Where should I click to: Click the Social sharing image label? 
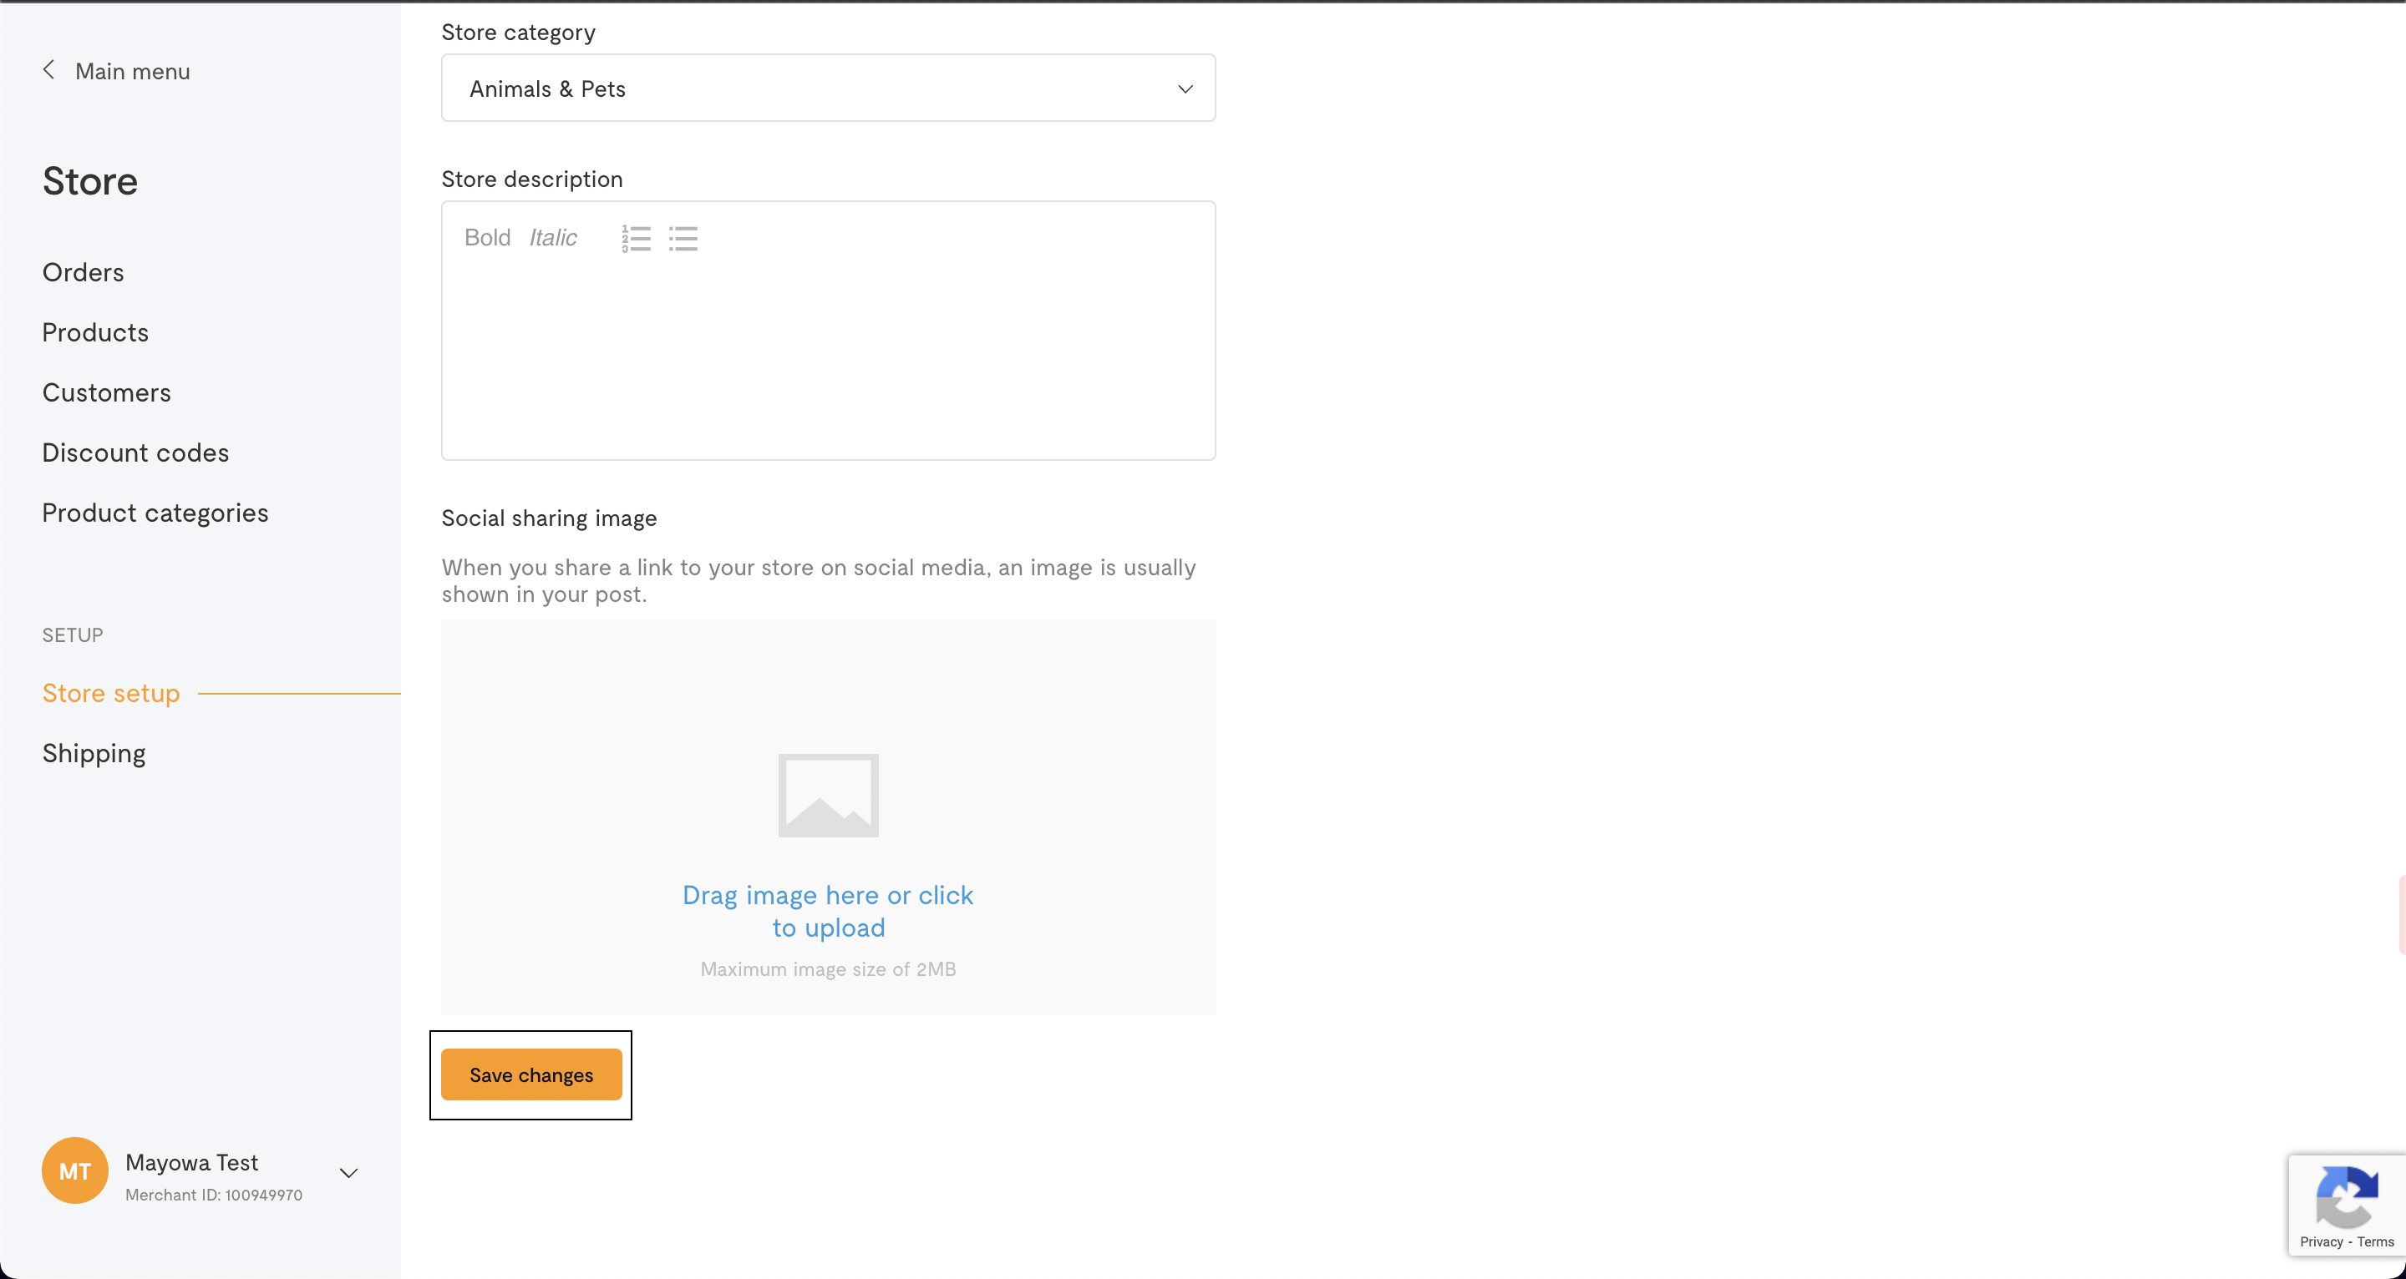[x=549, y=518]
